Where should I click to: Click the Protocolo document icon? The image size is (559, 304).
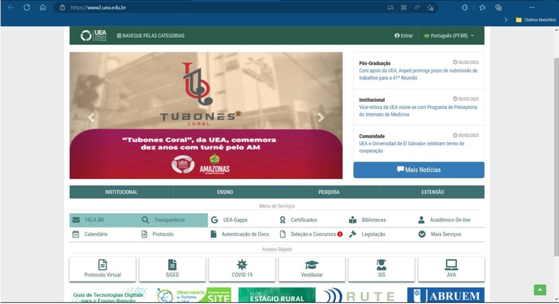pyautogui.click(x=144, y=234)
